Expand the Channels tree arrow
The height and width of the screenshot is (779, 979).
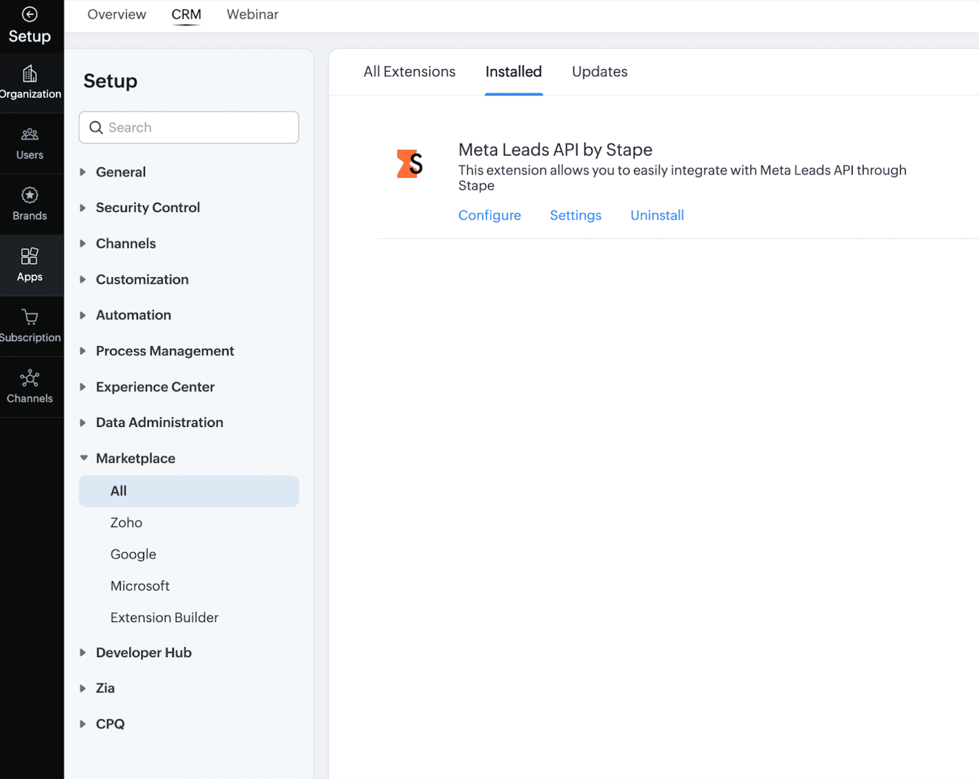[x=83, y=244]
